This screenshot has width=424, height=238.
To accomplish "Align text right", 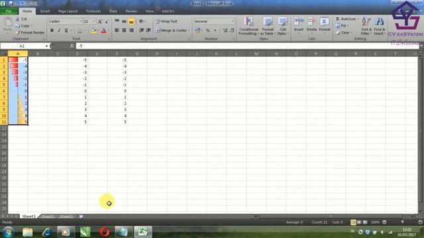I will (131, 30).
